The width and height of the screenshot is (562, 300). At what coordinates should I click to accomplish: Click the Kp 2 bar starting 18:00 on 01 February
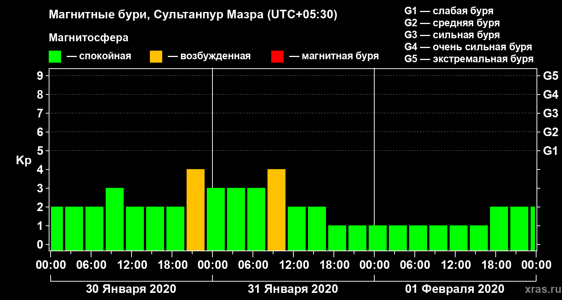(499, 229)
